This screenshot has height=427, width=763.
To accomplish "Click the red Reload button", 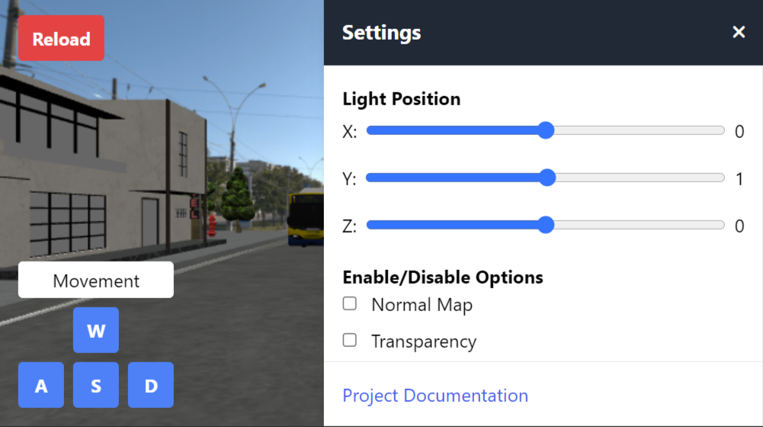I will (x=61, y=39).
